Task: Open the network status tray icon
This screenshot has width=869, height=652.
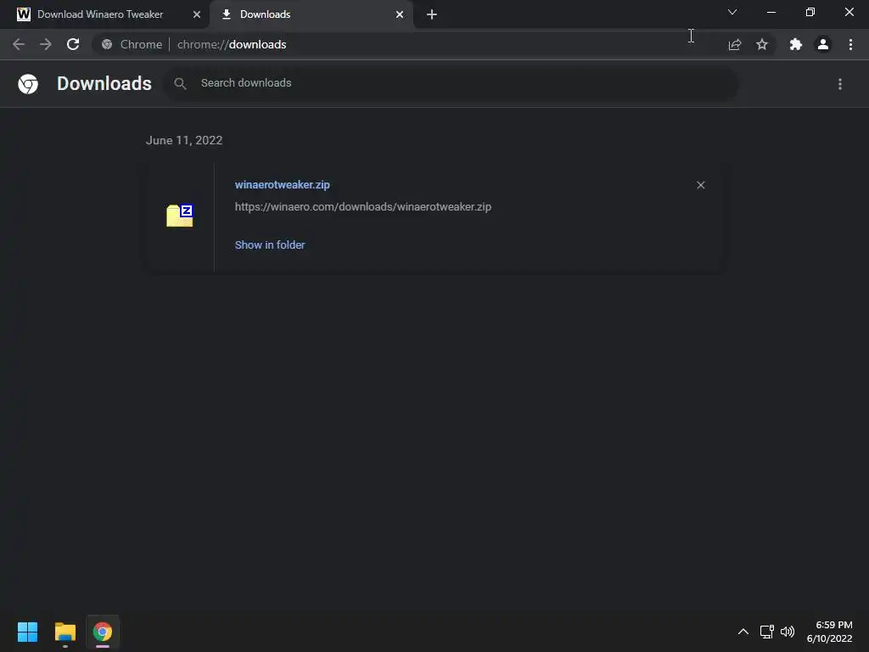Action: 767,632
